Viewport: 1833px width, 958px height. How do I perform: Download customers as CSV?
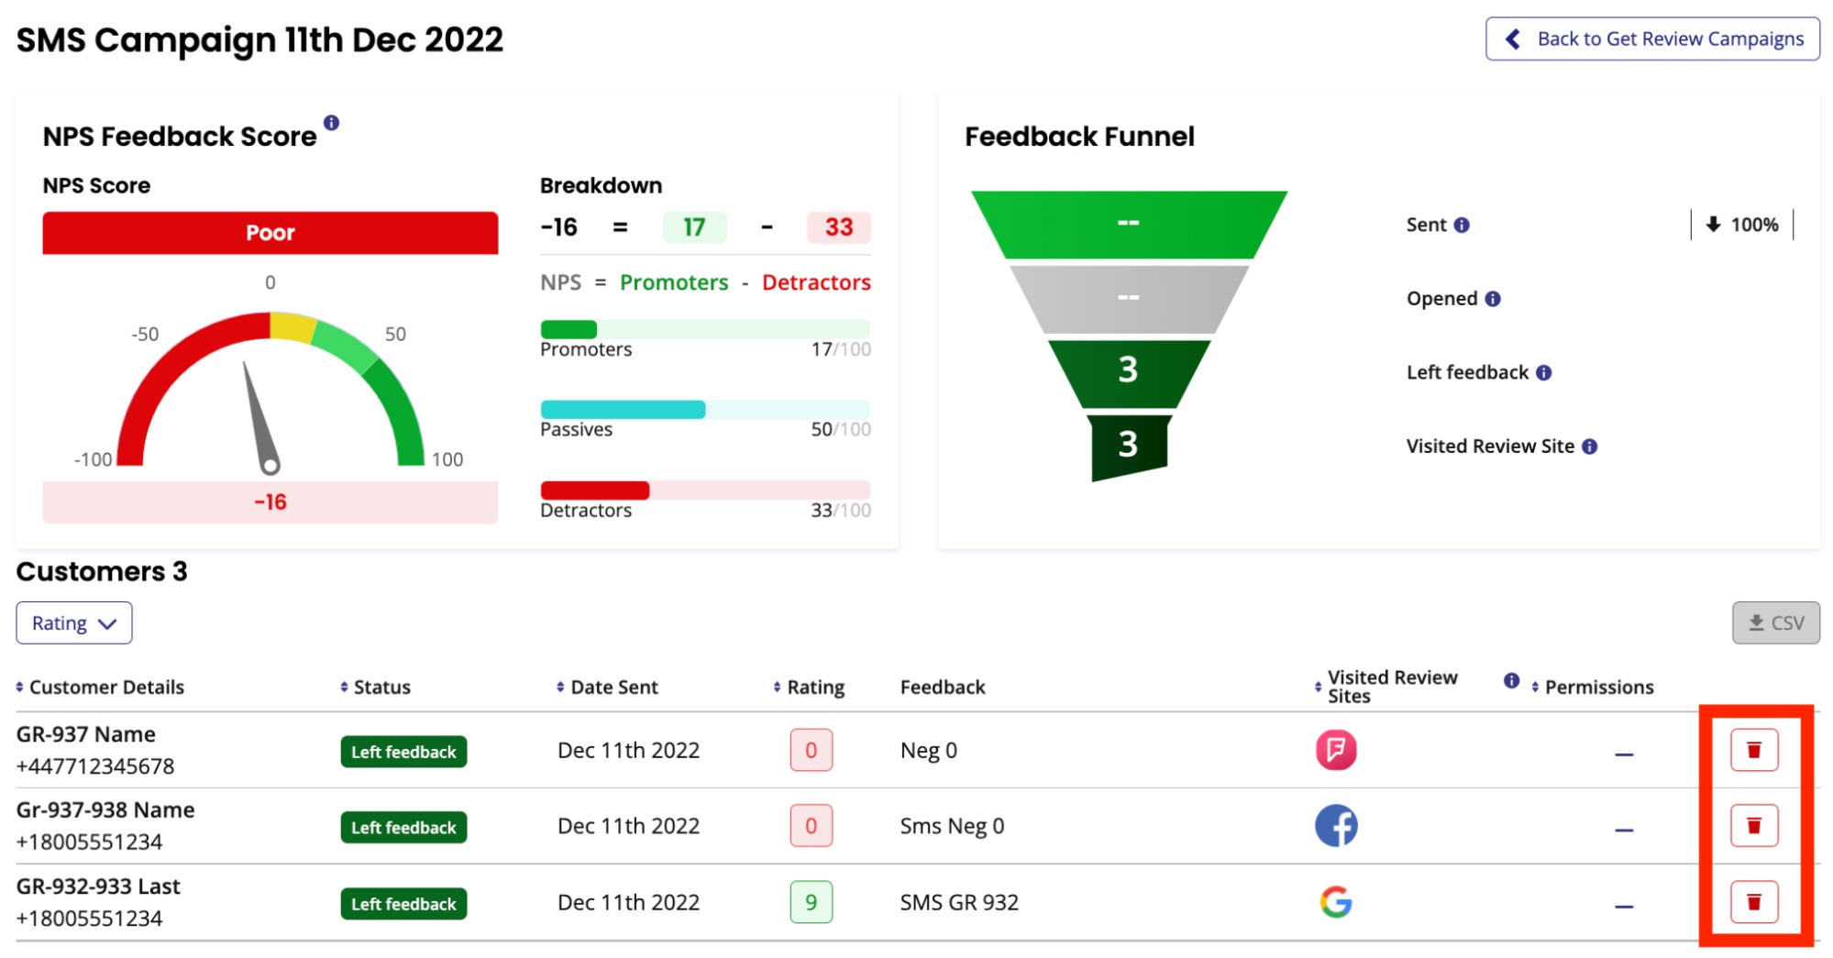coord(1775,623)
